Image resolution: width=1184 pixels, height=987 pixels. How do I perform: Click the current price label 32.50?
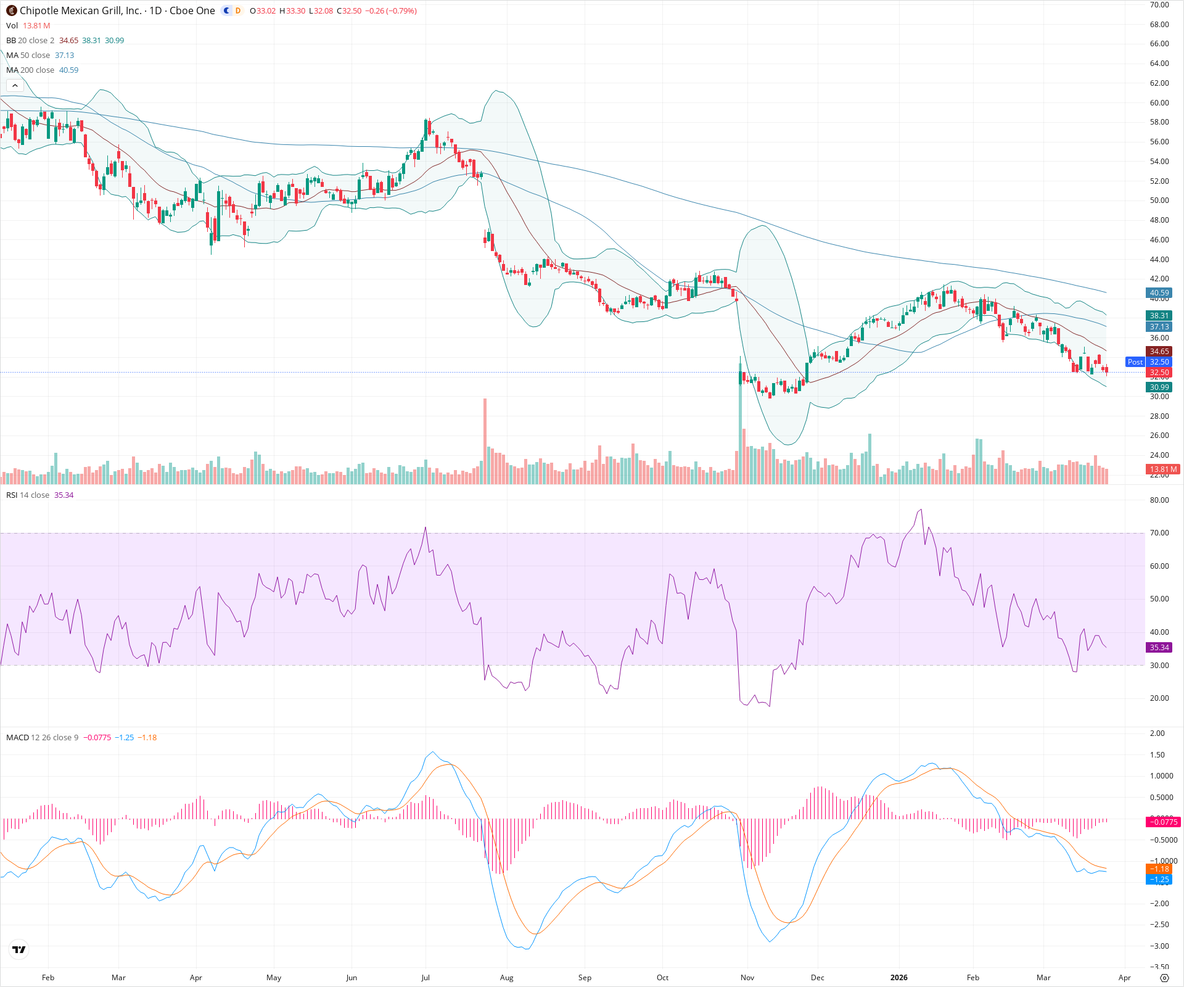click(1159, 373)
